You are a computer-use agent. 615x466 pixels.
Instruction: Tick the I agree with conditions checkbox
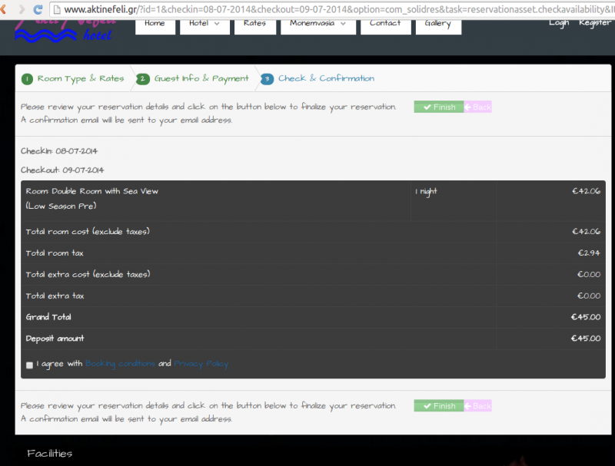click(x=29, y=365)
